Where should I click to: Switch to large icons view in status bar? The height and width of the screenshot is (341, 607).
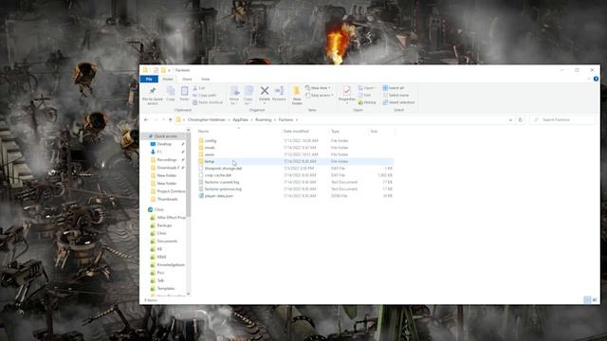point(595,300)
